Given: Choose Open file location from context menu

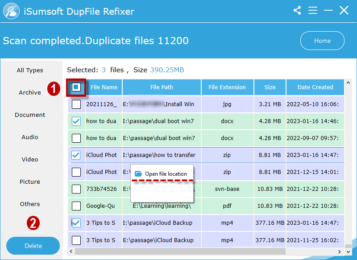Looking at the screenshot, I should click(x=162, y=174).
